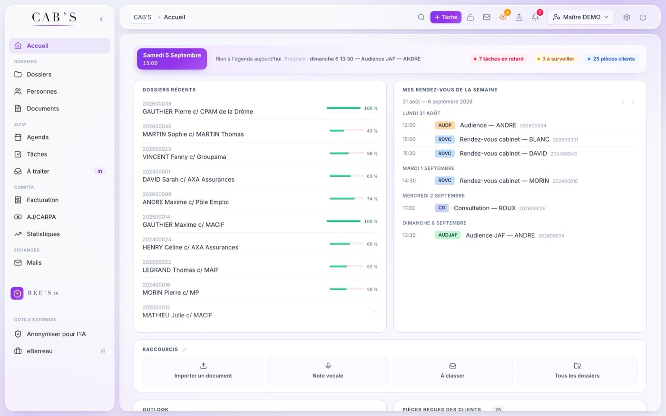Collapse the sidebar with the chevron
This screenshot has width=666, height=416.
[x=101, y=19]
